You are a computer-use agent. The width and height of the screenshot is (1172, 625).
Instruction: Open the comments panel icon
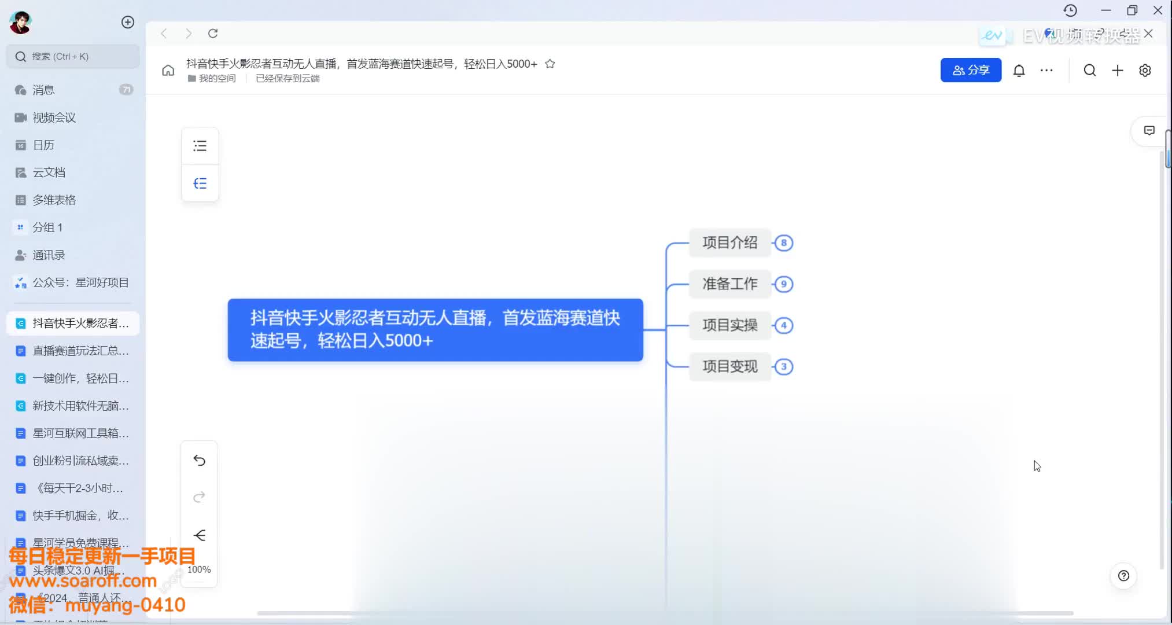pyautogui.click(x=1149, y=131)
